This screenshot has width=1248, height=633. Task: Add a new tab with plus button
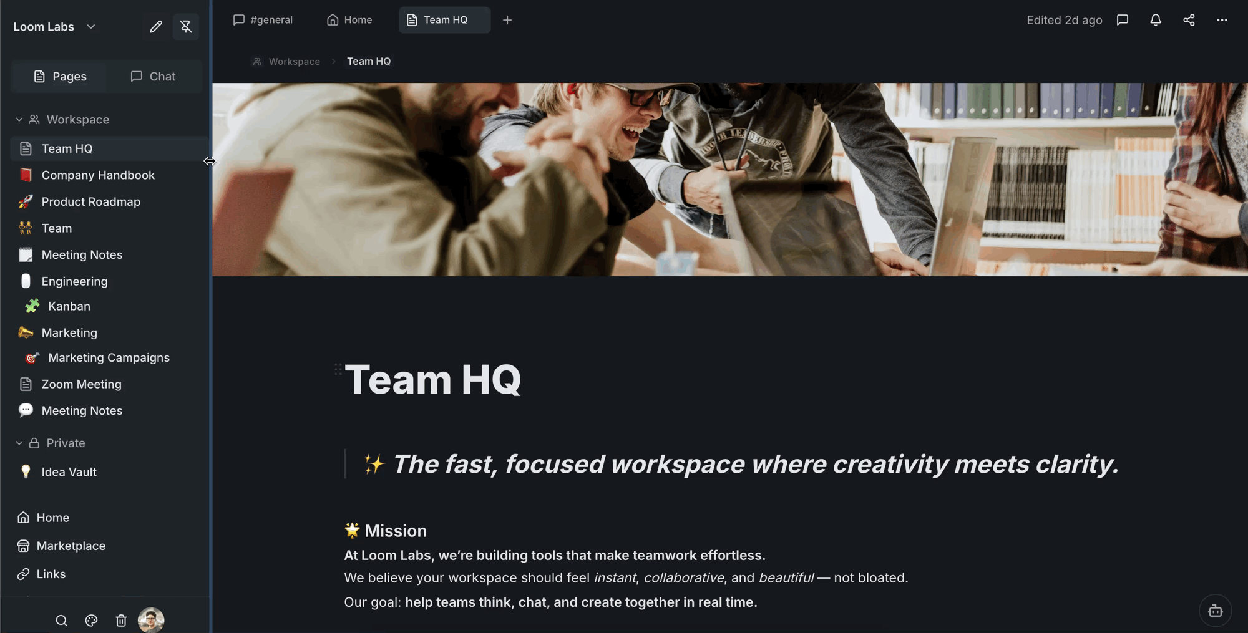click(507, 20)
